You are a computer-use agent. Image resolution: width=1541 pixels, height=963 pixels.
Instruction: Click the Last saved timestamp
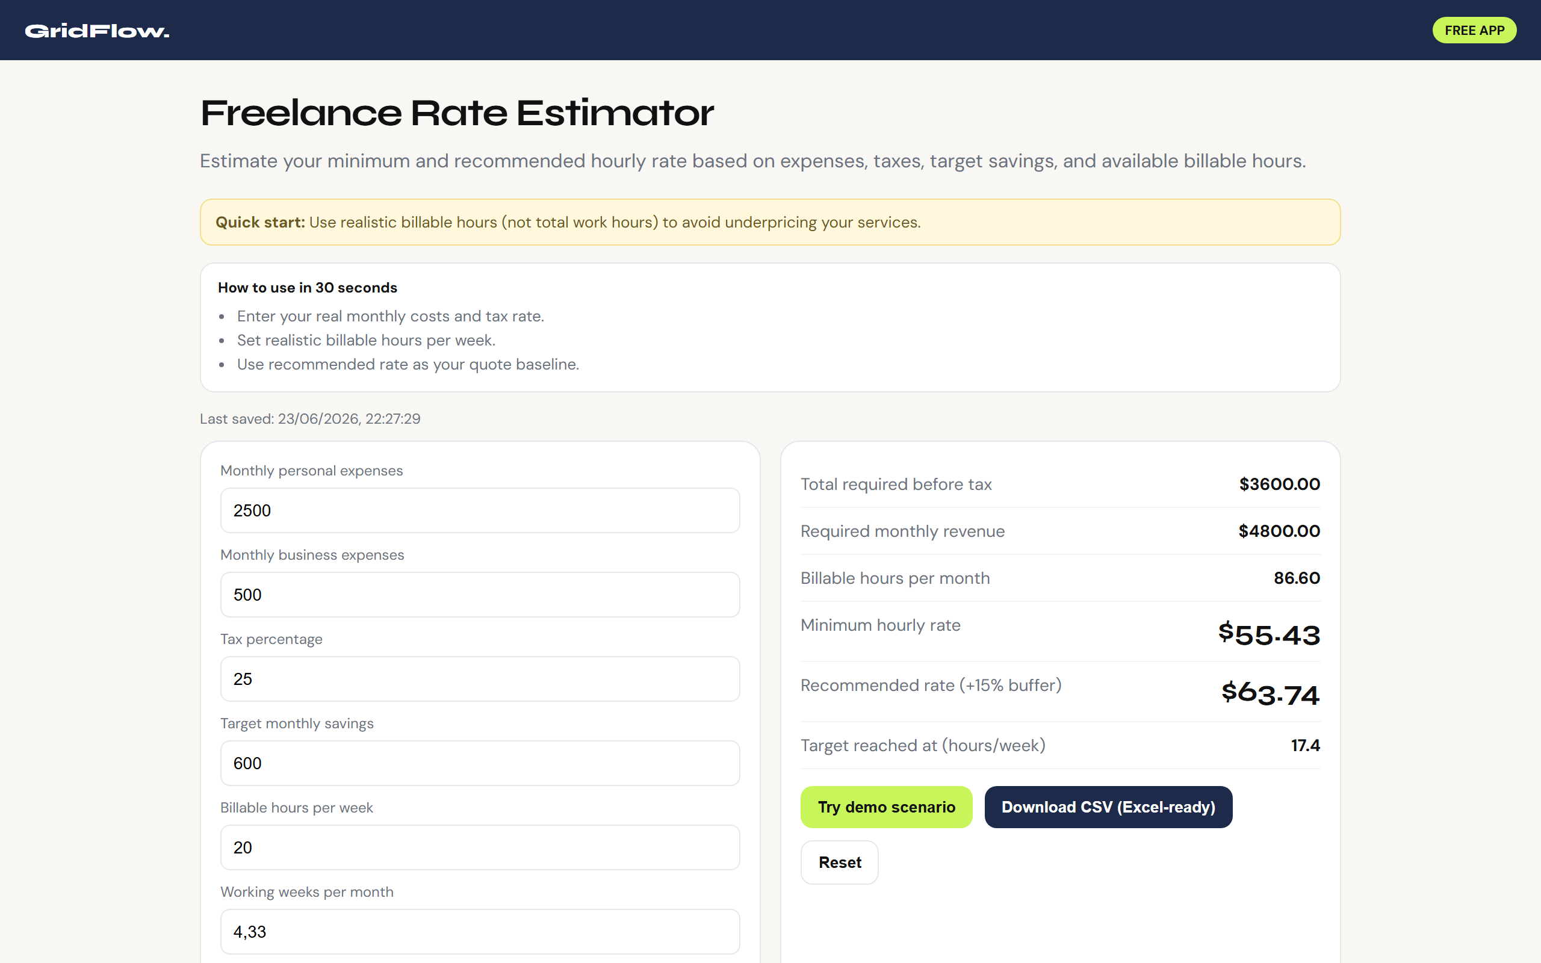(x=310, y=418)
